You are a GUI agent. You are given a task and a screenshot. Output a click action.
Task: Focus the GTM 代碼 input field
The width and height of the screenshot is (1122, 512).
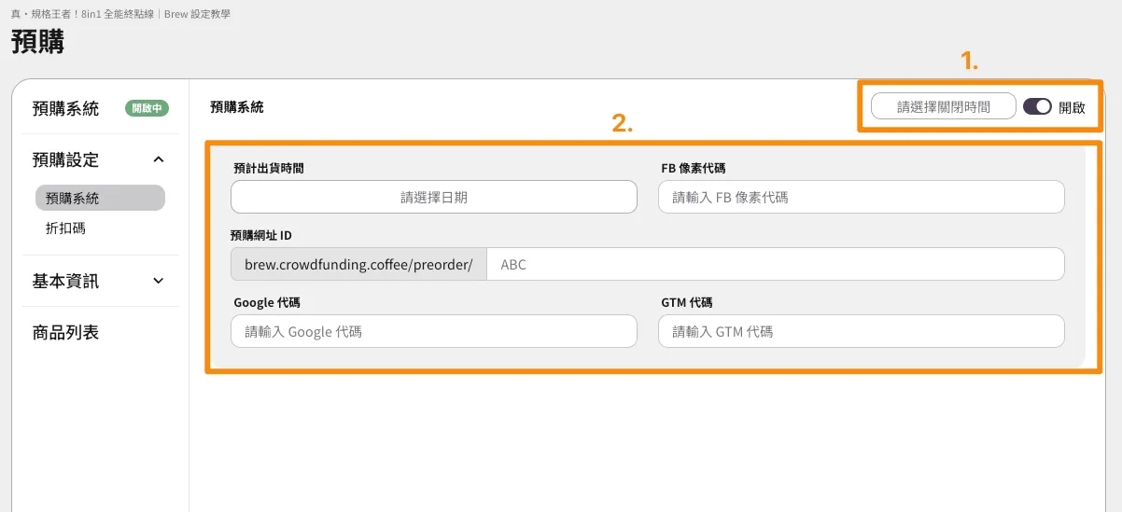point(861,331)
